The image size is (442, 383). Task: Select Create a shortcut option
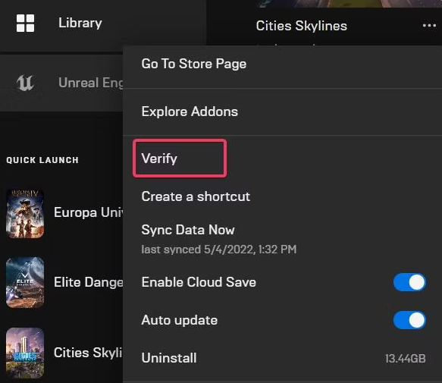click(x=196, y=196)
